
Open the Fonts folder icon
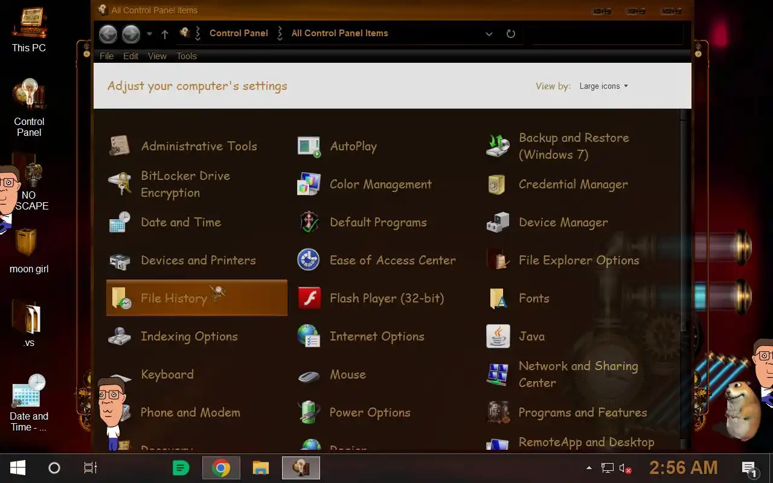(x=498, y=298)
